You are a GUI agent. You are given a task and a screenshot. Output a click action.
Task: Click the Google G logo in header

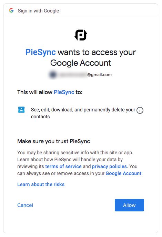click(11, 10)
